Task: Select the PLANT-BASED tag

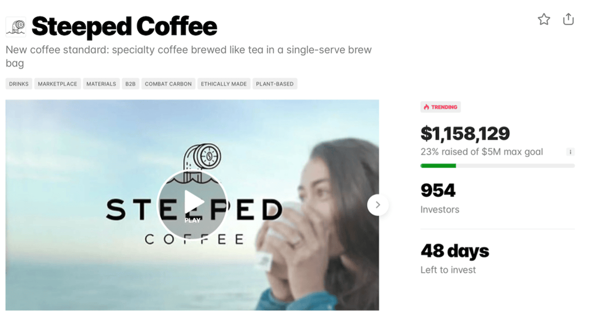Action: [274, 84]
